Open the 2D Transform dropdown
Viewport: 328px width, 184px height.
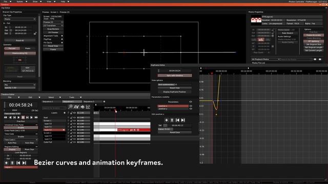click(53, 26)
